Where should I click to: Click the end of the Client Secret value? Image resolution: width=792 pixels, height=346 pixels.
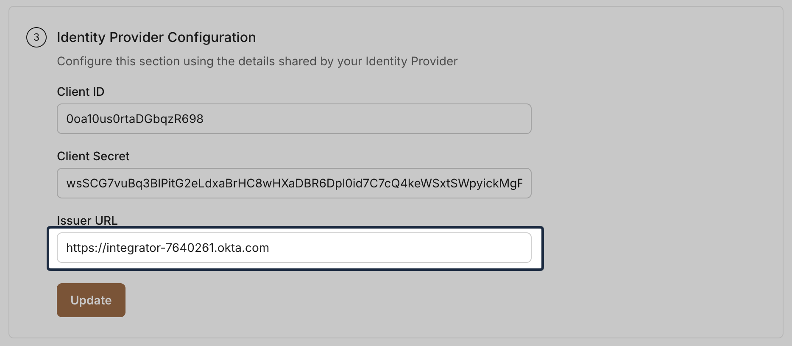pos(524,183)
